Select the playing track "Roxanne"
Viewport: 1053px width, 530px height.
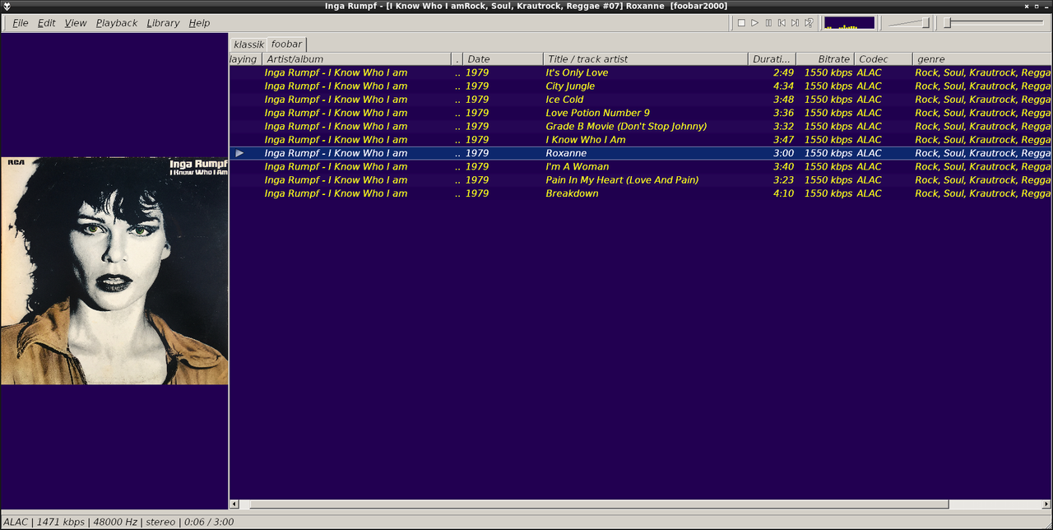click(566, 153)
